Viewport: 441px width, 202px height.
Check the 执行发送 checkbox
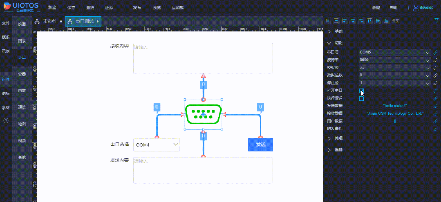[361, 98]
